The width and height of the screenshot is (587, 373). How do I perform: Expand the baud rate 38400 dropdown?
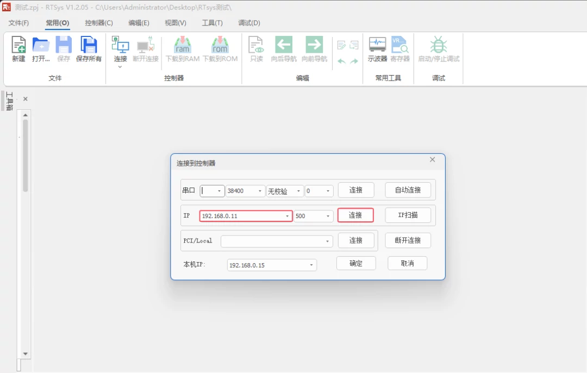pos(260,191)
